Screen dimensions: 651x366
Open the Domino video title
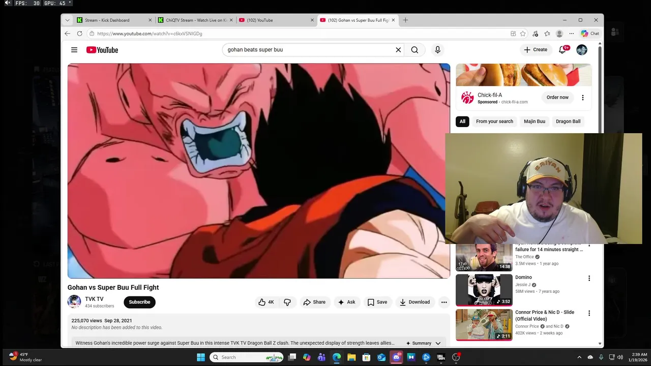pyautogui.click(x=523, y=278)
